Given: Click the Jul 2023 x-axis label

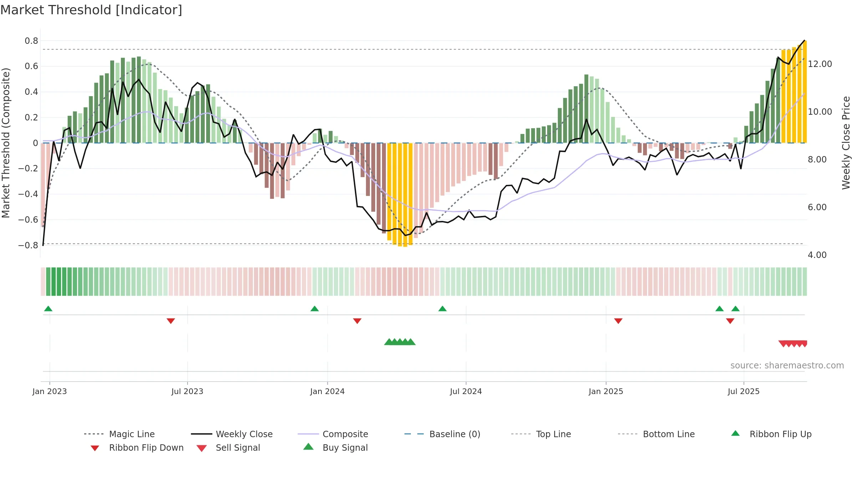Looking at the screenshot, I should click(x=187, y=392).
